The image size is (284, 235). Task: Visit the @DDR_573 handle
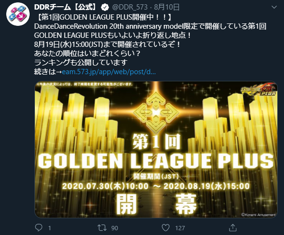pyautogui.click(x=130, y=7)
